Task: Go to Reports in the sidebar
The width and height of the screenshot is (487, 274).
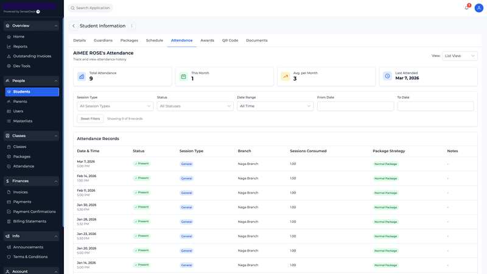Action: tap(20, 46)
